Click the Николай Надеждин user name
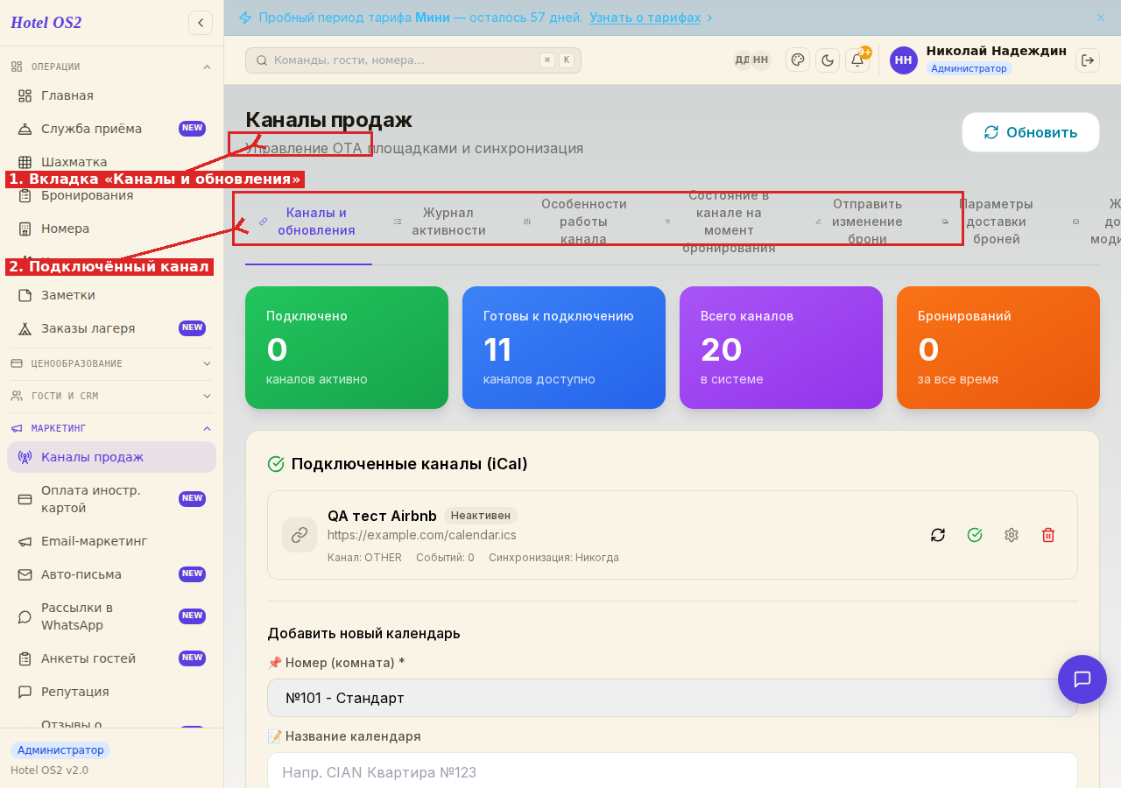Screen dimensions: 1121x788 [x=997, y=51]
